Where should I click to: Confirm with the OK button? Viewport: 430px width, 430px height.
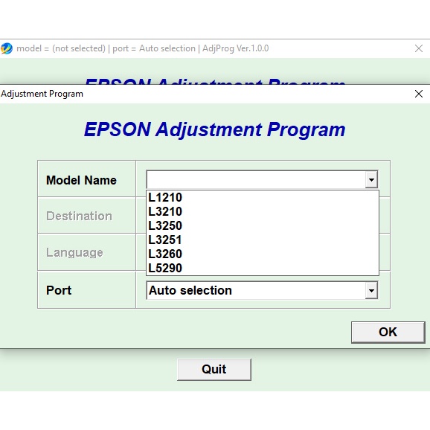[388, 332]
